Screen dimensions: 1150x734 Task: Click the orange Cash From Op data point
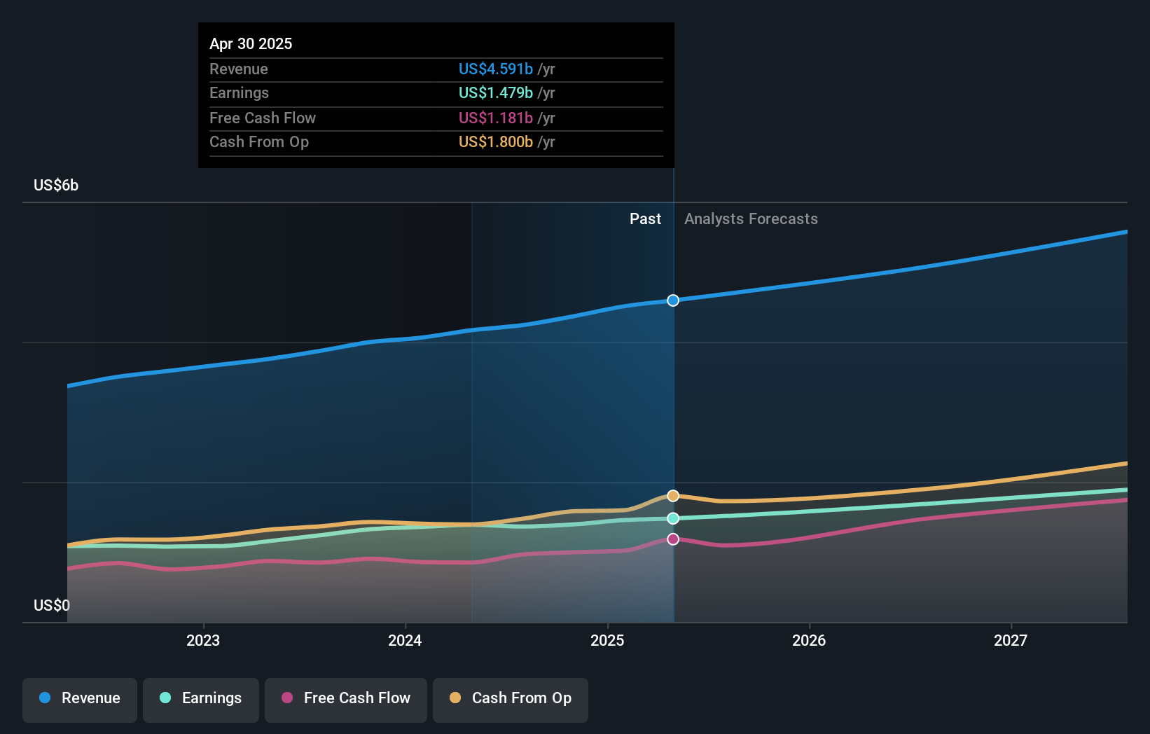673,496
